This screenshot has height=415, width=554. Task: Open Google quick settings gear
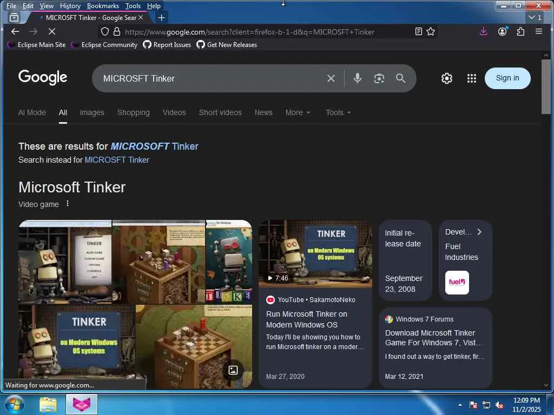(446, 78)
